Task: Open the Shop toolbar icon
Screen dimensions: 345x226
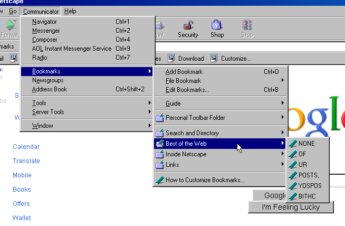Action: [x=216, y=25]
